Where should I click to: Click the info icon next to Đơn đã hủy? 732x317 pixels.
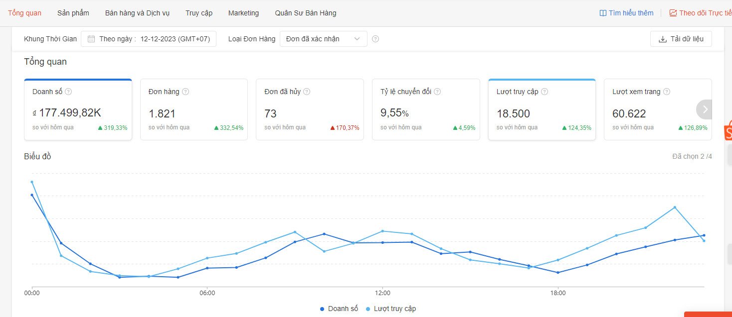pyautogui.click(x=307, y=92)
